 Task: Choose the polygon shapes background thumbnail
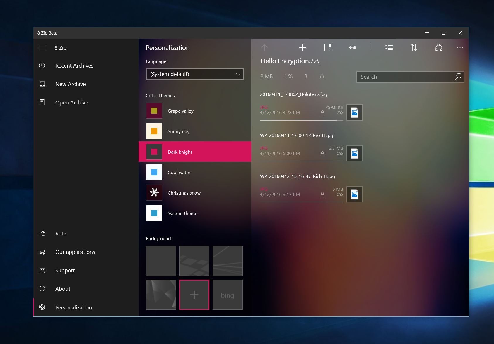click(x=161, y=295)
